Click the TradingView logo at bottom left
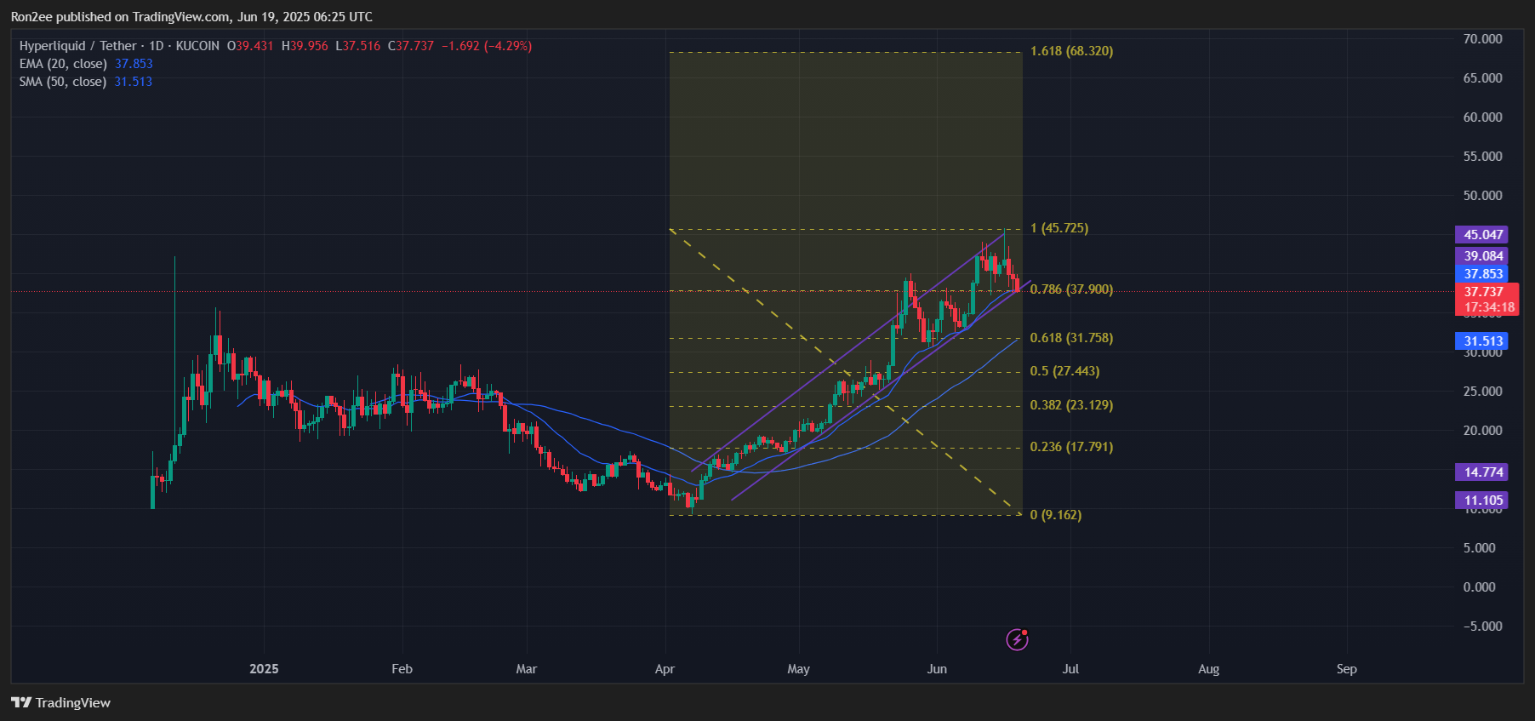1535x721 pixels. click(60, 702)
